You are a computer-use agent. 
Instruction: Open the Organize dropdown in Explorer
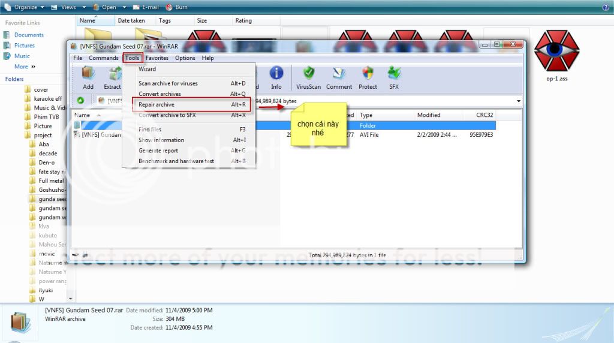(x=25, y=7)
